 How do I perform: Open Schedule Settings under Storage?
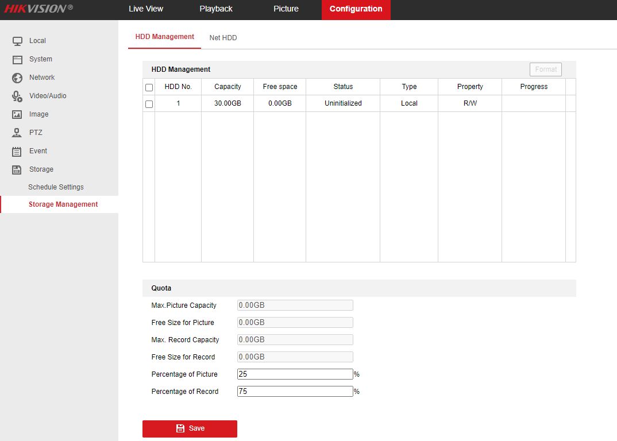(x=56, y=187)
